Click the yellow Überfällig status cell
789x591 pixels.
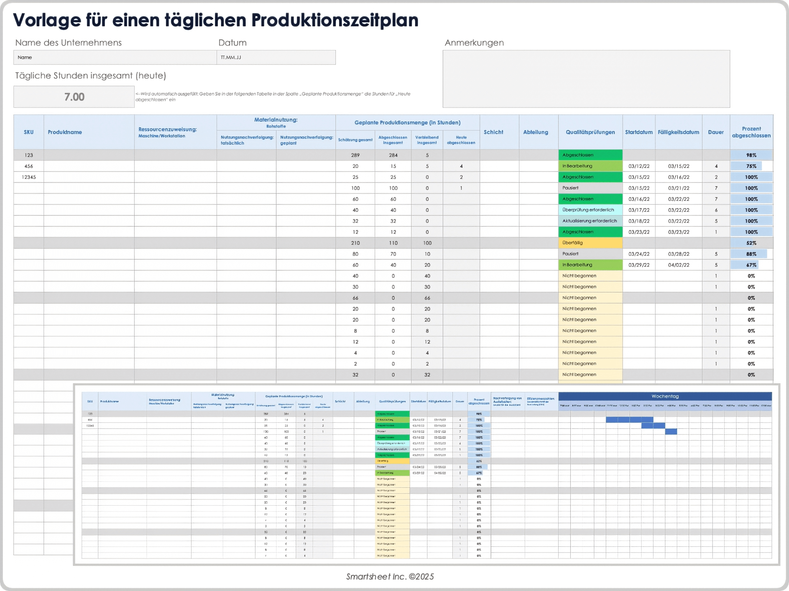590,243
